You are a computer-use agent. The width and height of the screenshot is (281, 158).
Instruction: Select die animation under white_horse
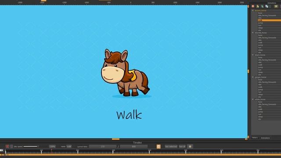[x=269, y=119]
